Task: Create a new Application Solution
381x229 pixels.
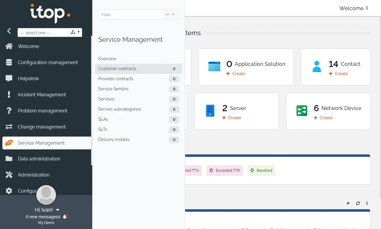Action: [236, 74]
